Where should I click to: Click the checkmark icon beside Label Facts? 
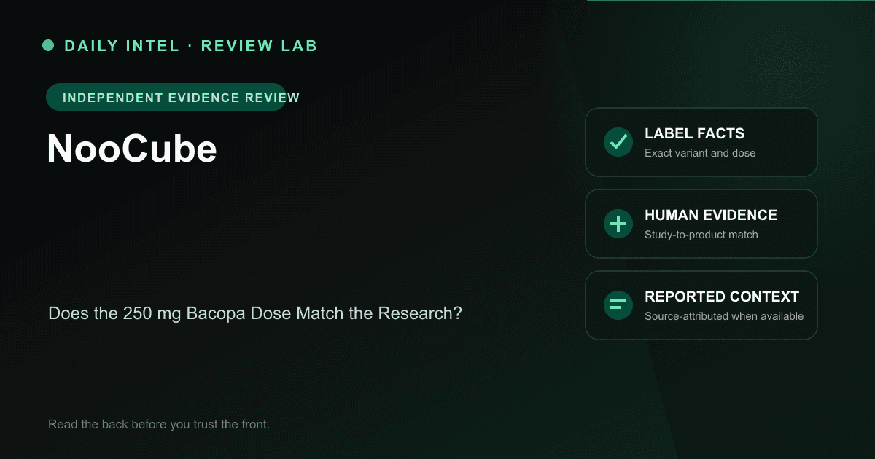[x=618, y=142]
